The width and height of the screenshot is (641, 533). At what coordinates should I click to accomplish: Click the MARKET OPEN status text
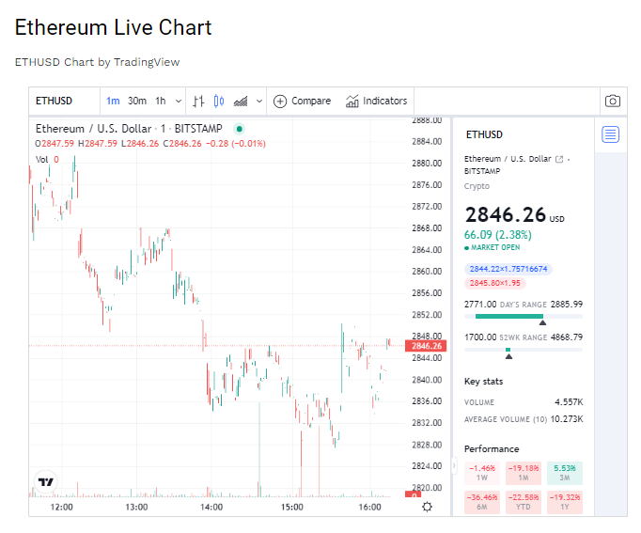495,247
